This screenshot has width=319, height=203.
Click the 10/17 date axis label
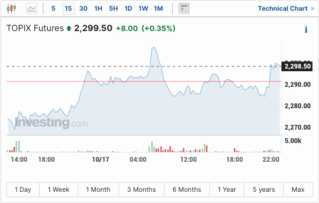(x=100, y=160)
